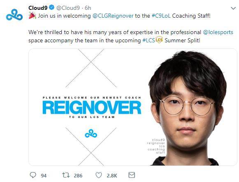Open the Reignover announcement image
239x182 pixels.
[133, 107]
